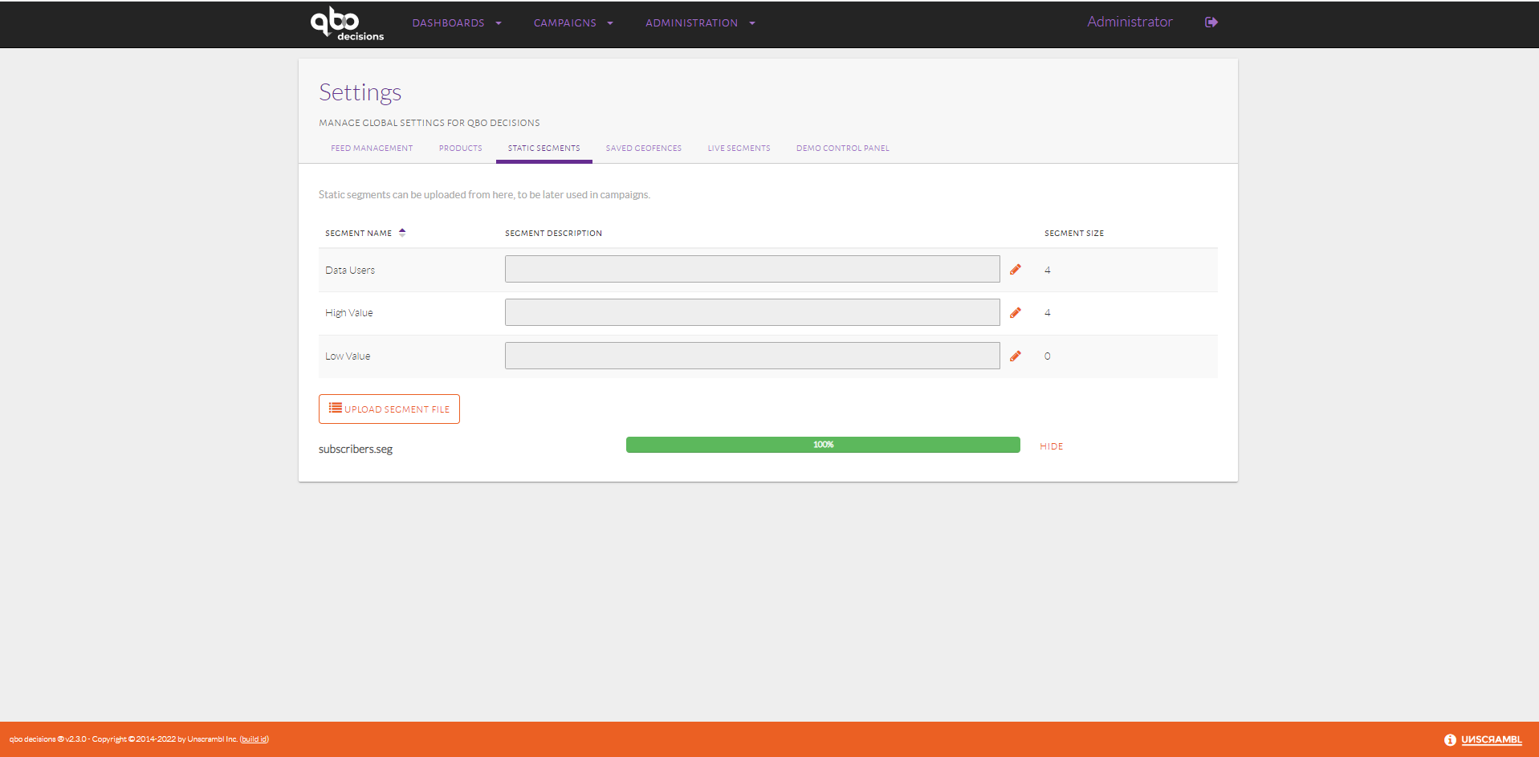This screenshot has width=1539, height=757.
Task: Click the Low Value segment size 0
Action: (x=1048, y=356)
